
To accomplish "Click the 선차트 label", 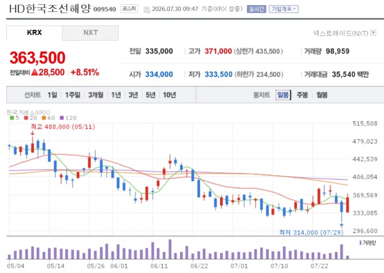I will (x=32, y=95).
